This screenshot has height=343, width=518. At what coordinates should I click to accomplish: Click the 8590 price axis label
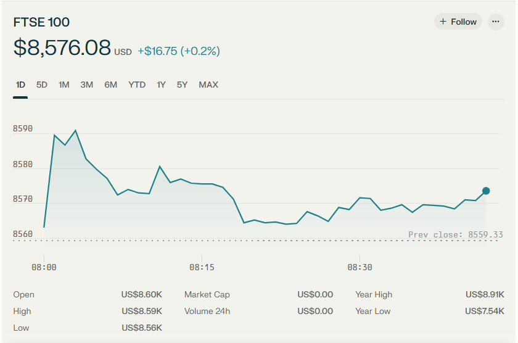[23, 128]
